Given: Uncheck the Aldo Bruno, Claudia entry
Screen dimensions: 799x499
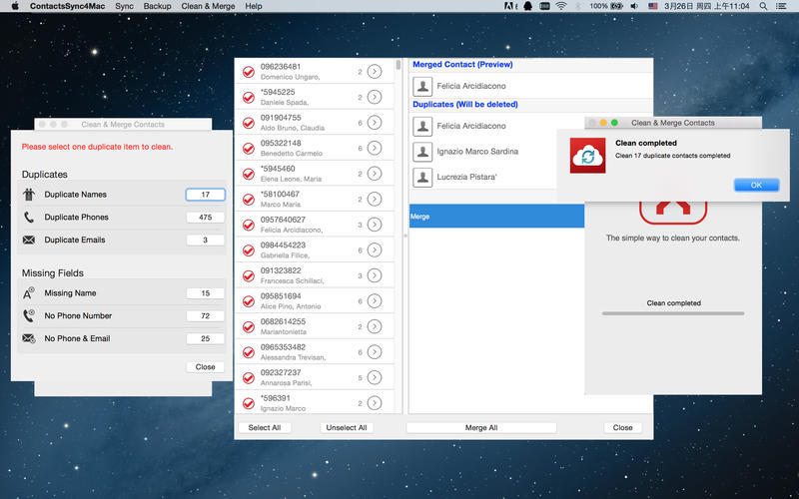Looking at the screenshot, I should (248, 123).
